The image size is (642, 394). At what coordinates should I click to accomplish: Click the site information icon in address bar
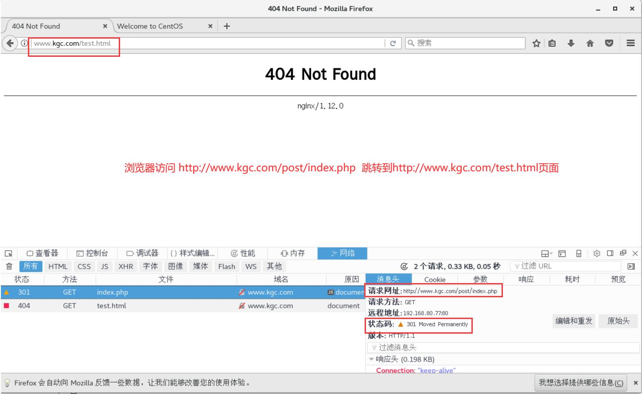[x=24, y=43]
